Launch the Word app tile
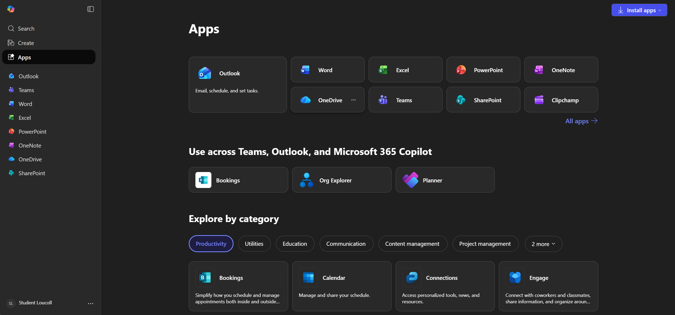 click(328, 69)
